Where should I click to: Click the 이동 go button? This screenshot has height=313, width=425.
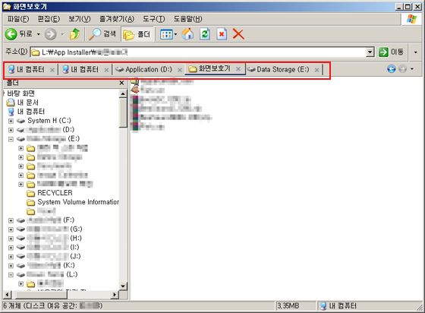pyautogui.click(x=391, y=52)
